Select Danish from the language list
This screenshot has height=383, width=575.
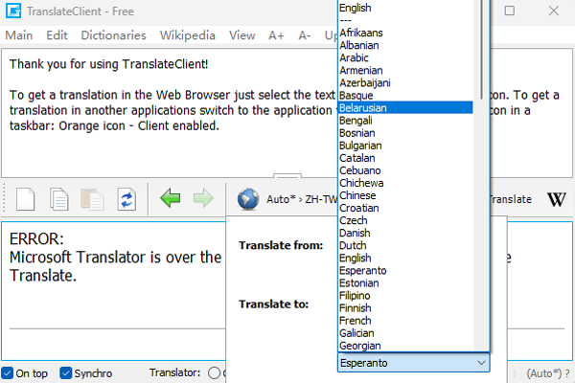(405, 233)
